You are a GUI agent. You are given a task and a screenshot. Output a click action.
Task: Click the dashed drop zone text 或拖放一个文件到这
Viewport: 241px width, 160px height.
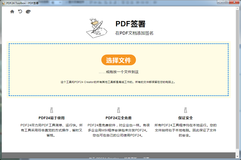pos(119,72)
